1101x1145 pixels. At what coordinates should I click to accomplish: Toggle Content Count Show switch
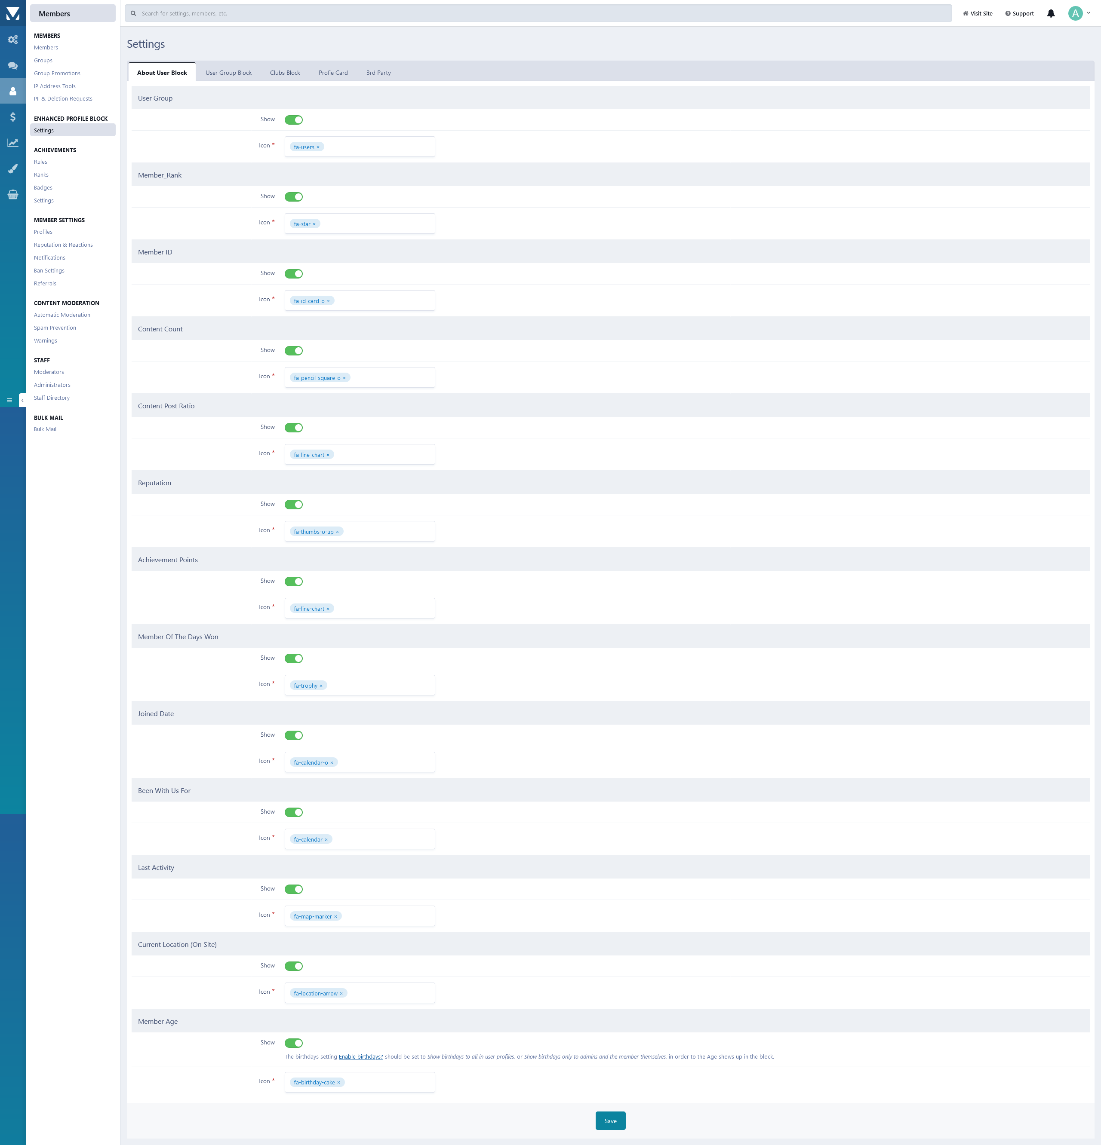(x=293, y=351)
